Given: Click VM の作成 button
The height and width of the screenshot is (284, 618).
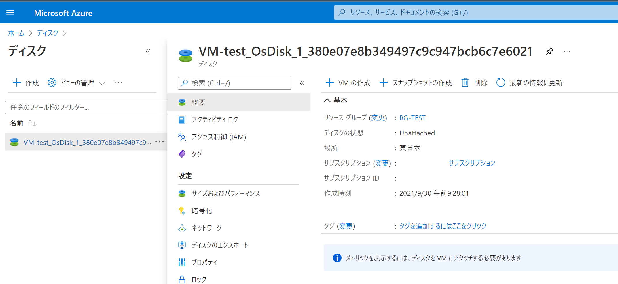Looking at the screenshot, I should (348, 83).
